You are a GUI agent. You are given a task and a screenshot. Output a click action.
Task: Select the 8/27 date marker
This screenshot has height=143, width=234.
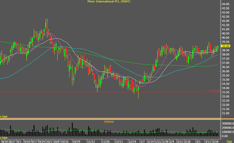click(12, 142)
